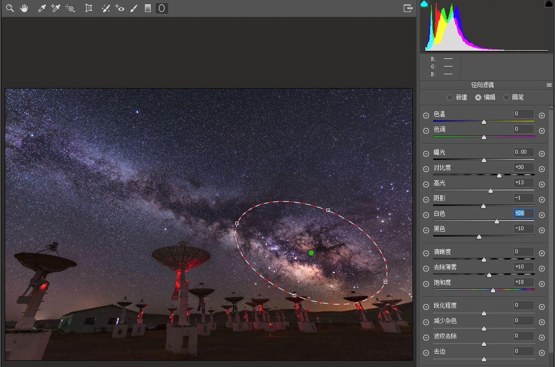Open the 径向滤镜 panel menu

[549, 85]
